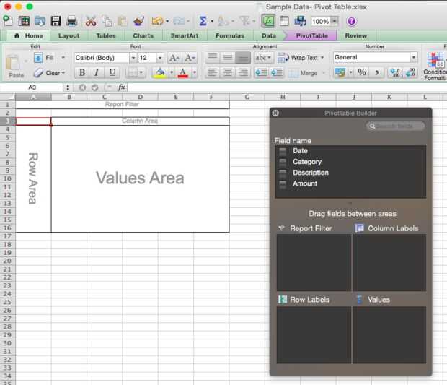The height and width of the screenshot is (385, 447).
Task: Center text horizontally in ribbon
Action: point(227,72)
